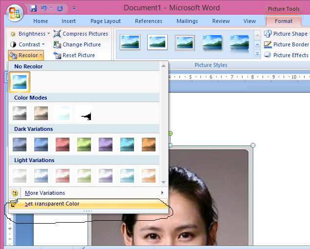
Task: Open the Picture Effects menu
Action: click(x=287, y=55)
